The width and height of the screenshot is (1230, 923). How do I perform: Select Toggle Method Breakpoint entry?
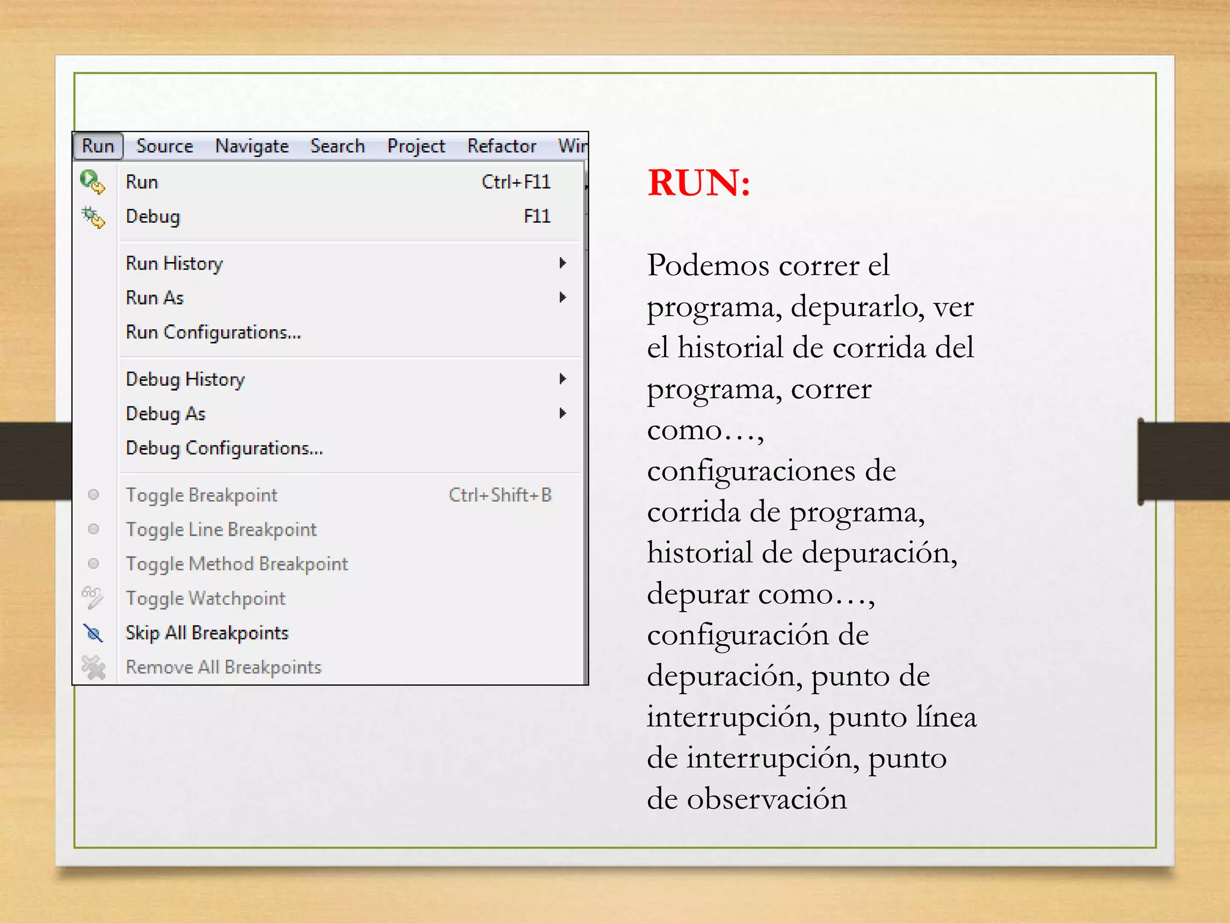click(x=328, y=564)
